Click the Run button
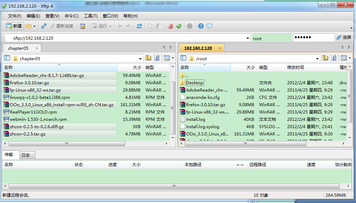Viewport: 356px width, 203px height. pos(99,26)
